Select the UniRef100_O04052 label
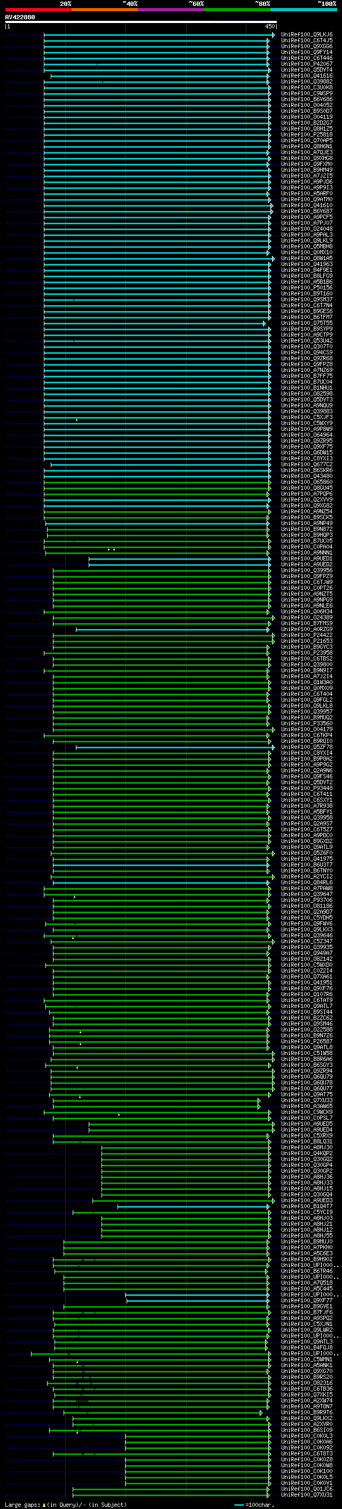This screenshot has height=1509, width=342. 307,105
